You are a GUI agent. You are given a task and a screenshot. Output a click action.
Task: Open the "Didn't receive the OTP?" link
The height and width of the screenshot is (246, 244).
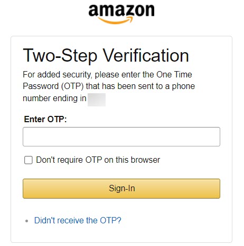pyautogui.click(x=78, y=220)
